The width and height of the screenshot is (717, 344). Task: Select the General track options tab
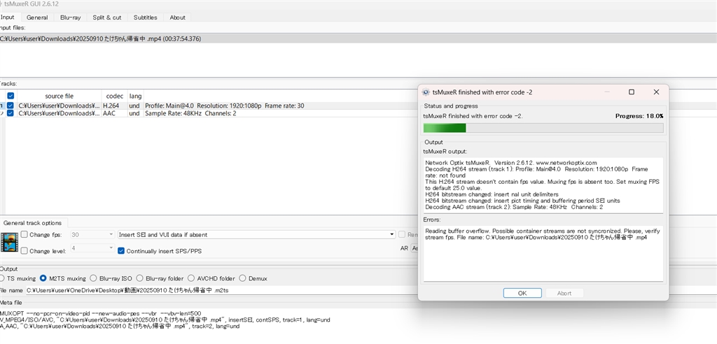(x=32, y=223)
